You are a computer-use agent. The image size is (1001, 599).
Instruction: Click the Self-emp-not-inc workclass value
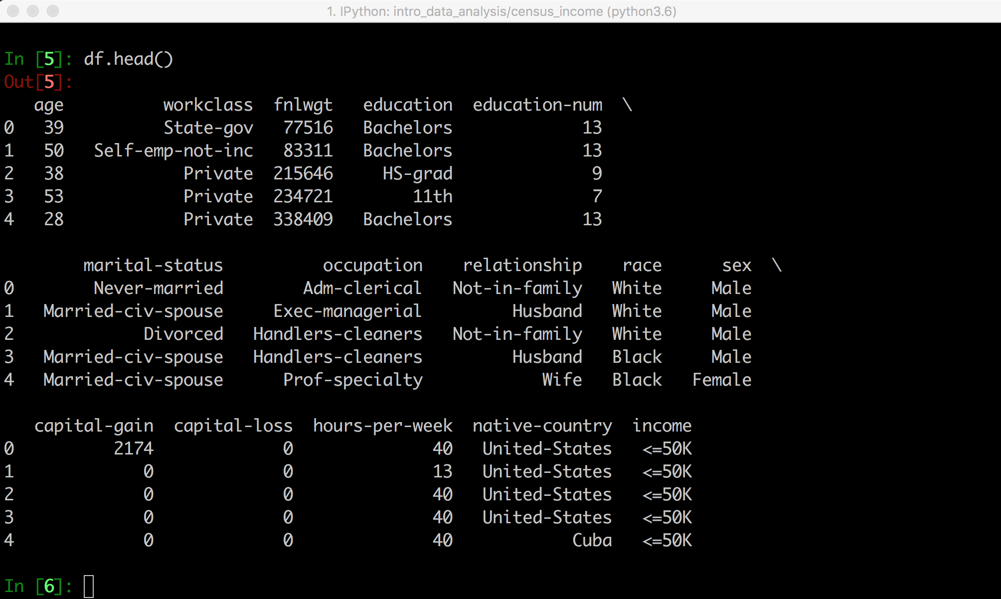[173, 151]
